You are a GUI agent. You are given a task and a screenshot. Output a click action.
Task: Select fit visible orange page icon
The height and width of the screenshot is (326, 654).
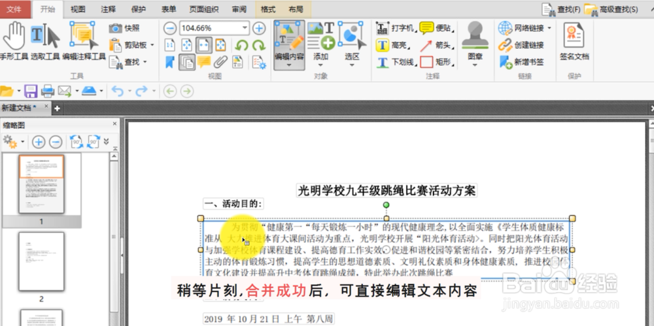click(x=220, y=45)
